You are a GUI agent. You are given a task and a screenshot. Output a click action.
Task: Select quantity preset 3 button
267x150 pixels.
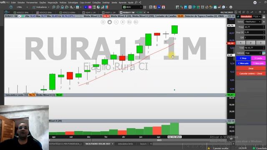coord(260,42)
